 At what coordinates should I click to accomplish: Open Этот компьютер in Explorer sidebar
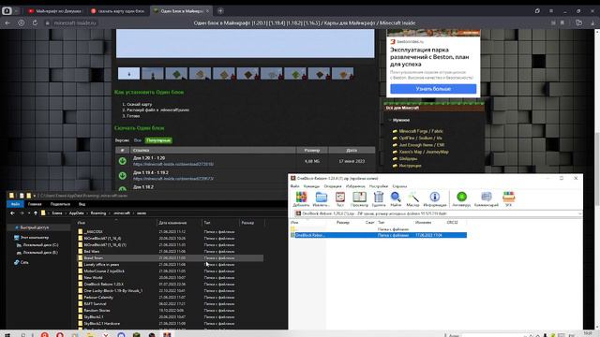tap(35, 237)
